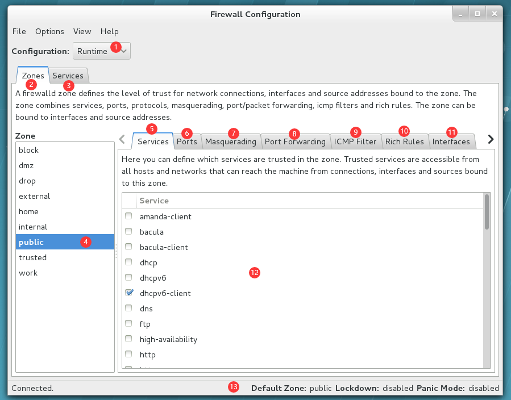Maximize the Firewall Configuration window
This screenshot has height=400, width=511.
click(x=477, y=14)
